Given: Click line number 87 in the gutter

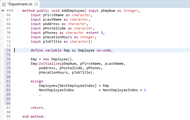Looking at the screenshot, I should pyautogui.click(x=9, y=108).
